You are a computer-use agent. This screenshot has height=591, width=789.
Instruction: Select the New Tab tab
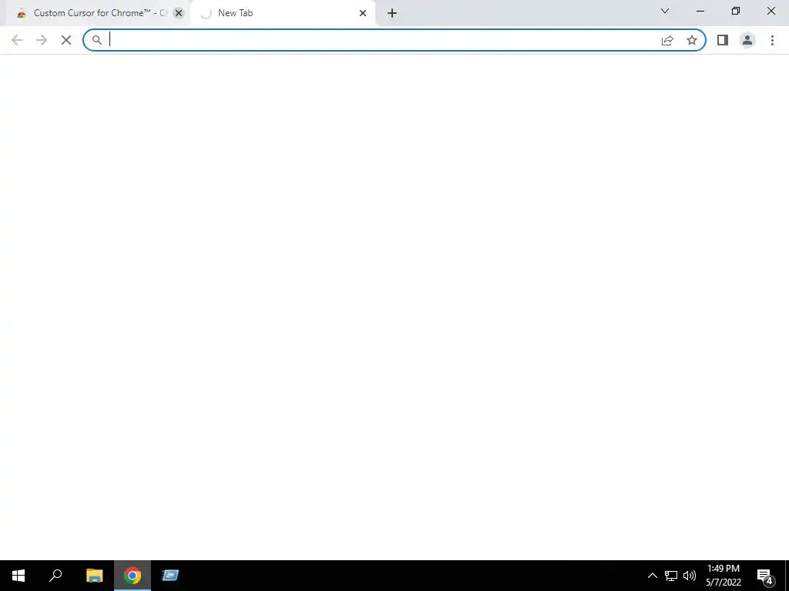pos(283,13)
